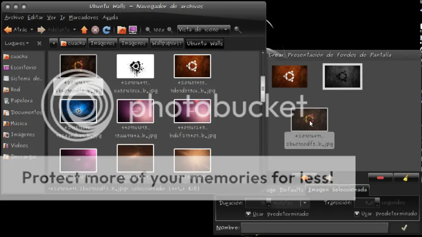Go up one folder with up arrow
Image resolution: width=422 pixels, height=237 pixels.
point(84,30)
